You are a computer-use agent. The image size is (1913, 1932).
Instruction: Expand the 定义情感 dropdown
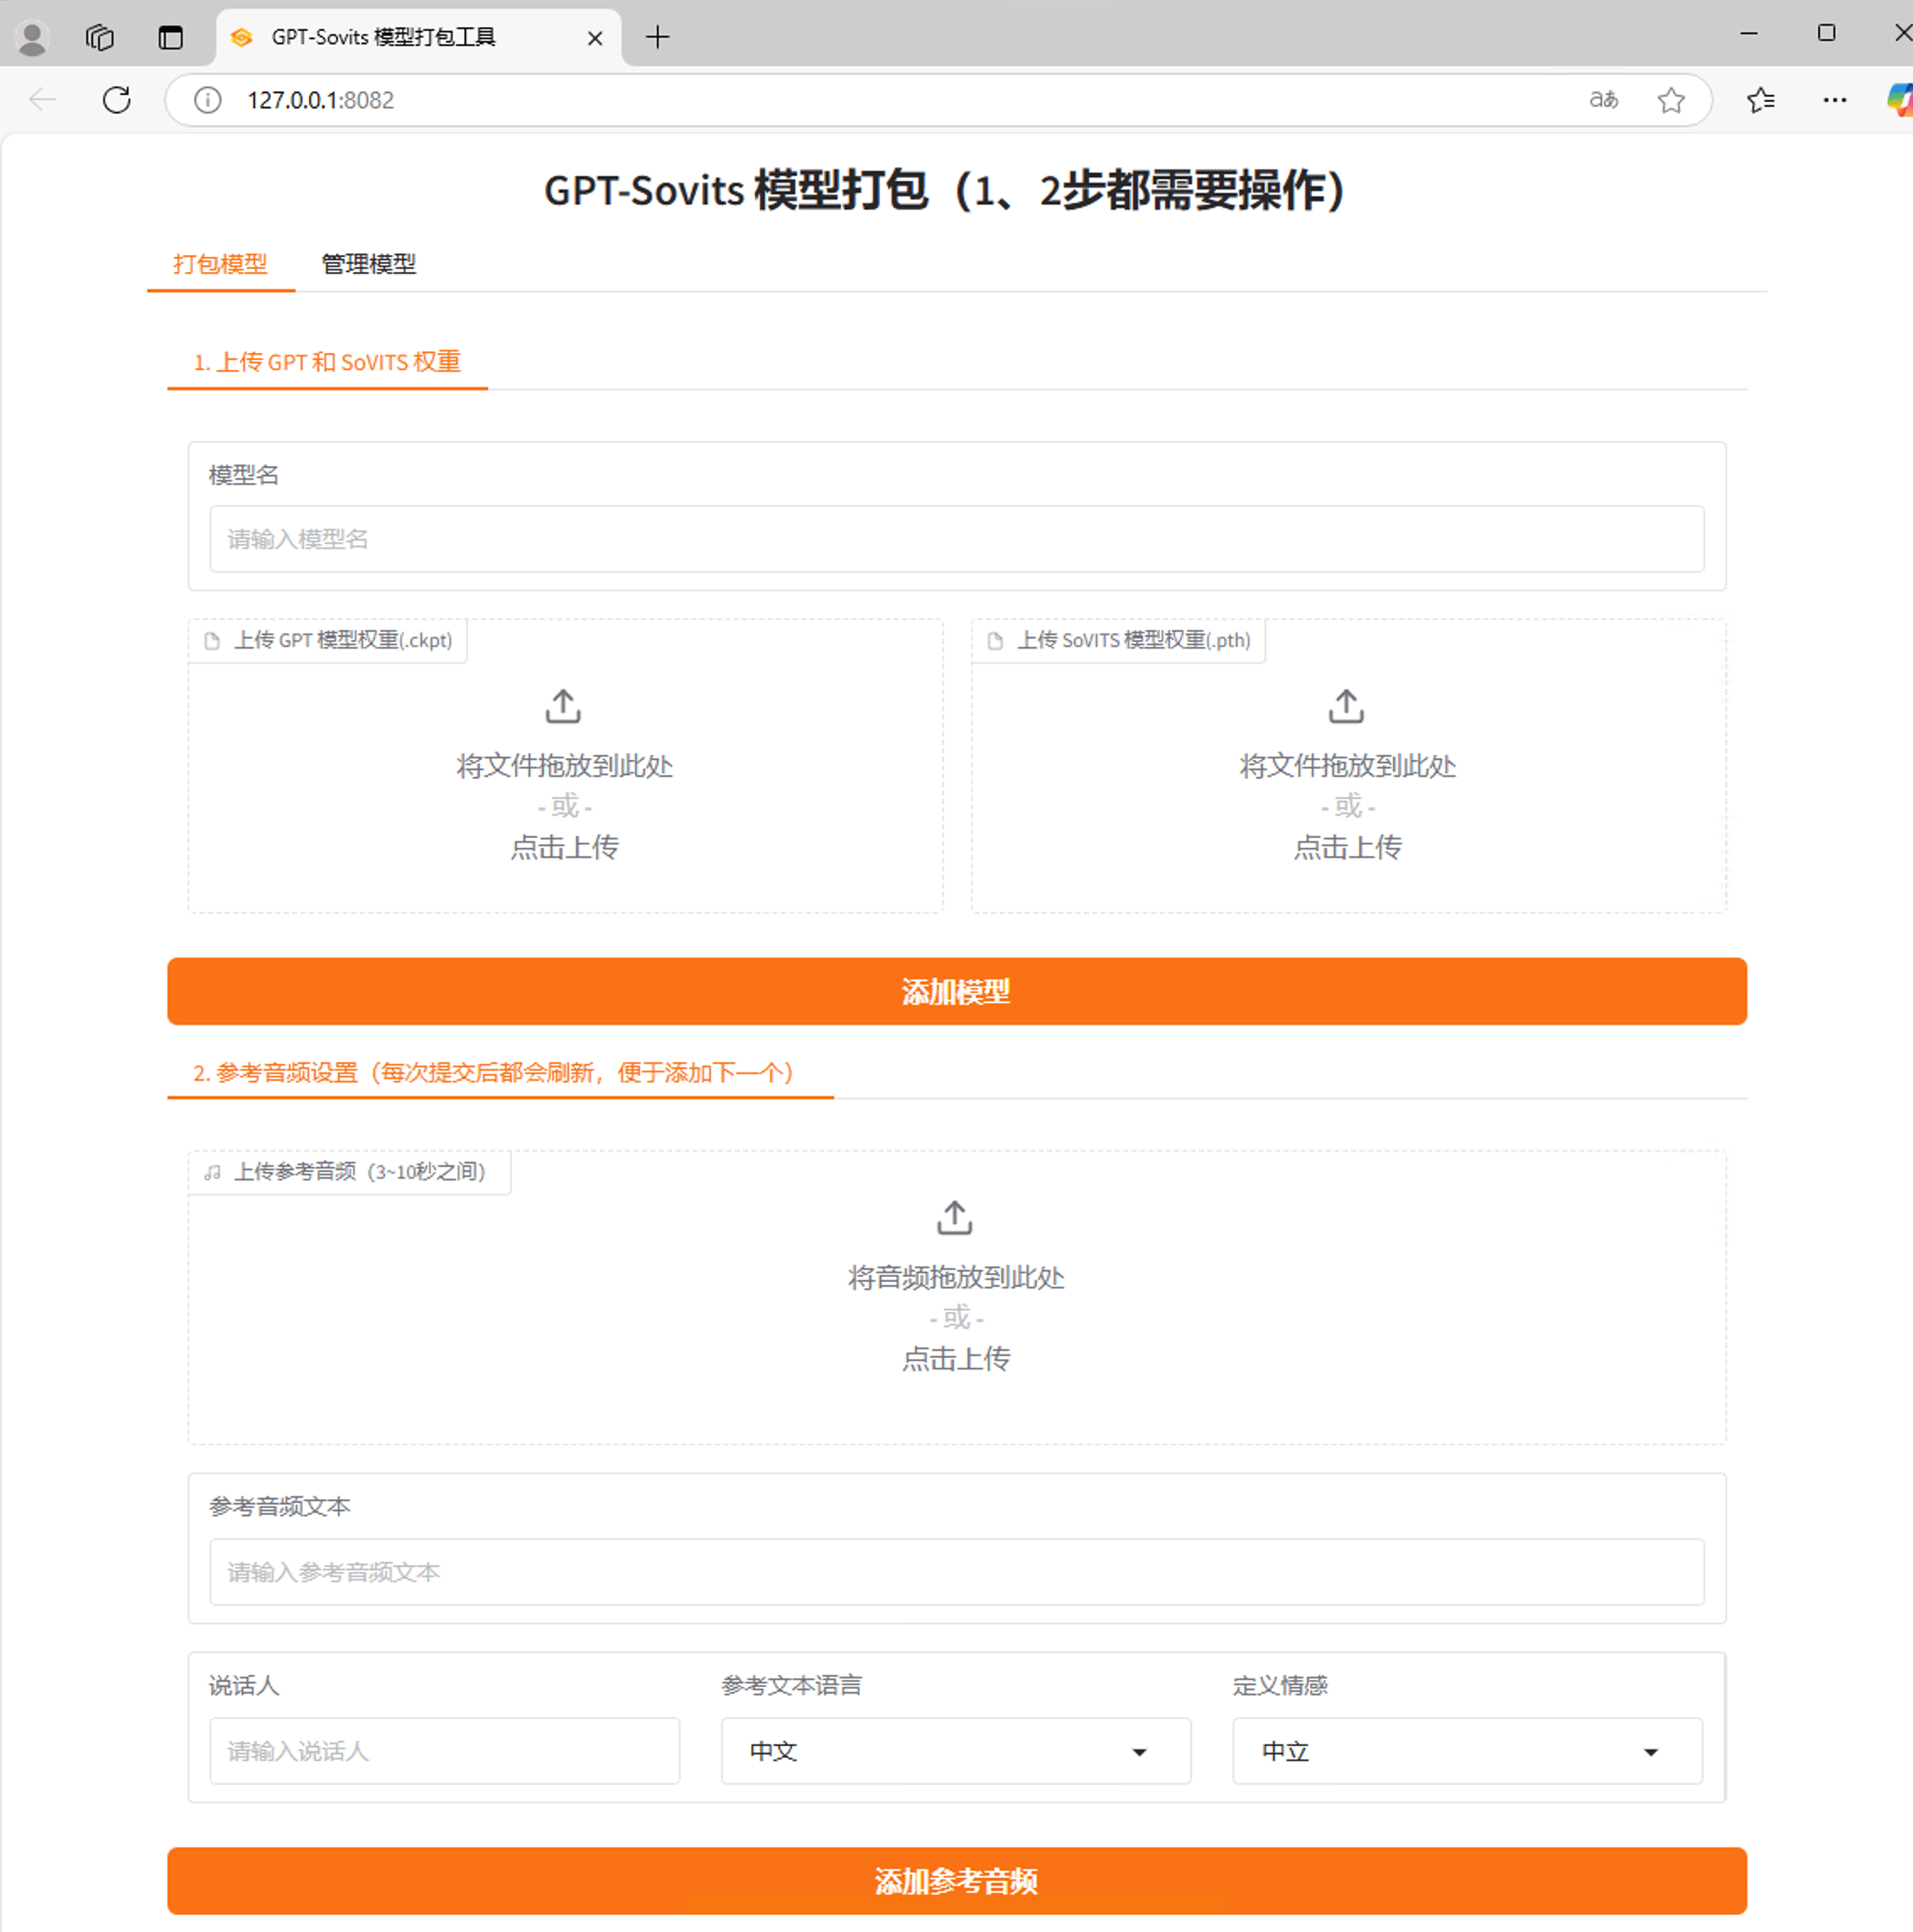coord(1466,1751)
